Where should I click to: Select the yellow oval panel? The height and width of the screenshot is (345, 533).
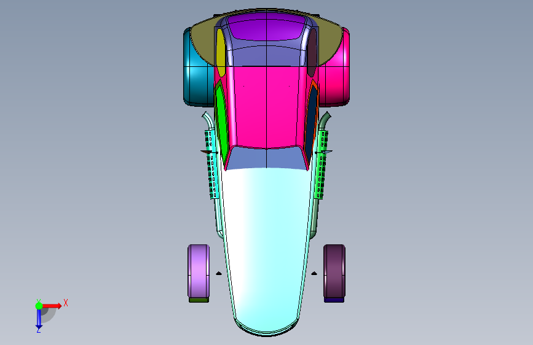221,53
